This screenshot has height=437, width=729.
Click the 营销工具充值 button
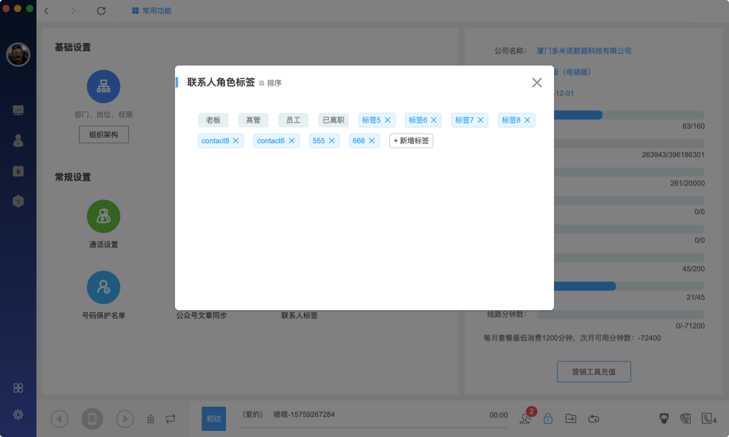click(x=594, y=372)
